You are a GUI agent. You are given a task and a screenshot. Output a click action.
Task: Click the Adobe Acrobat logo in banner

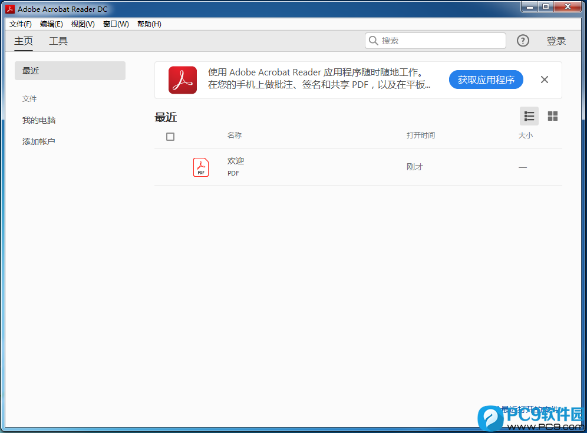[x=183, y=80]
